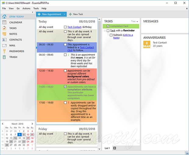This screenshot has width=189, height=155.
Task: Open the Actions menu
Action: pyautogui.click(x=27, y=9)
